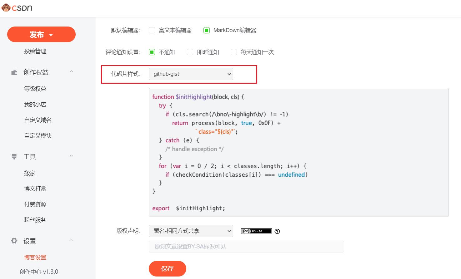The width and height of the screenshot is (461, 279).
Task: Open 付费资源 in the sidebar
Action: point(35,204)
